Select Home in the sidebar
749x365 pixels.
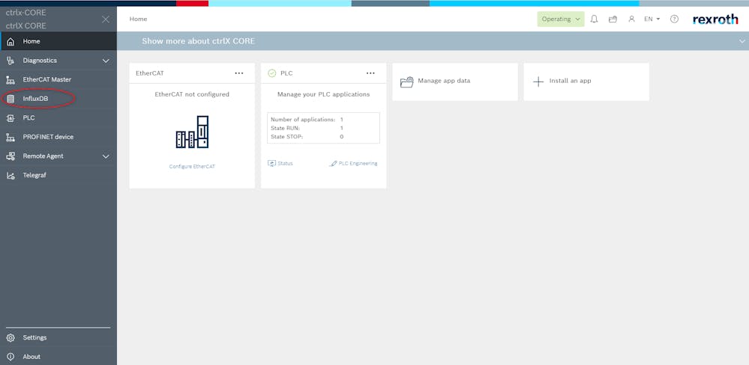[58, 41]
